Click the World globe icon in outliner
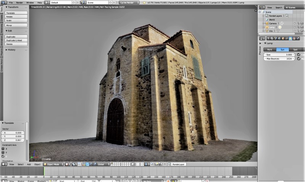The width and height of the screenshot is (305, 182). pyautogui.click(x=267, y=19)
